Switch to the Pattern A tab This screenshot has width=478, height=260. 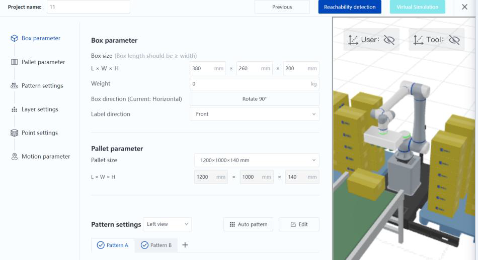(113, 245)
